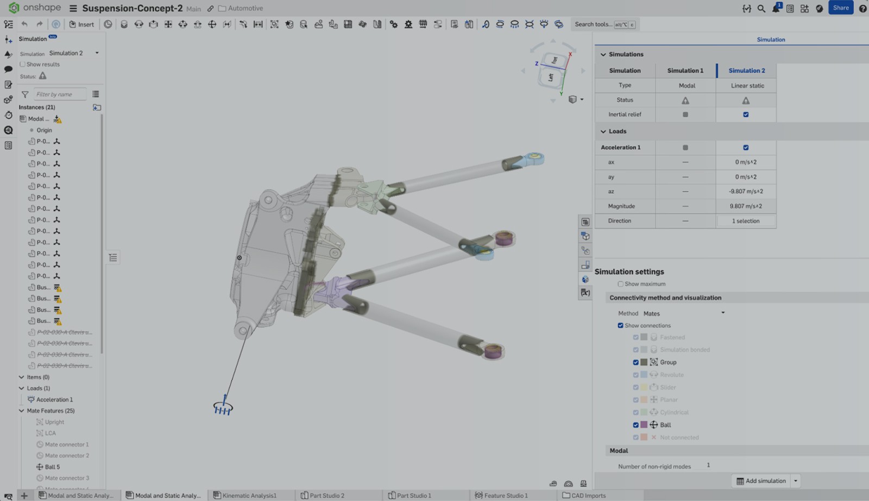This screenshot has width=869, height=501.
Task: Click the Onshape logo
Action: pyautogui.click(x=35, y=8)
